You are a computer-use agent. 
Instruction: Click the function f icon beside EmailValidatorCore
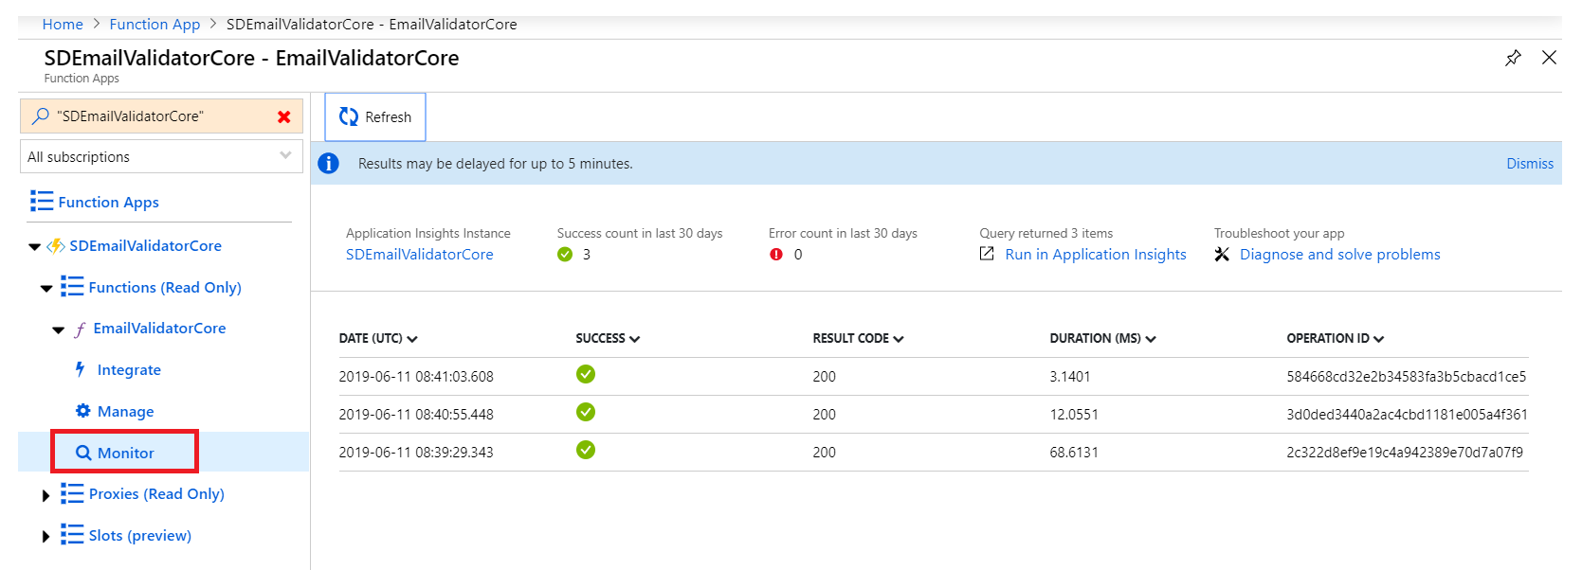pyautogui.click(x=80, y=329)
